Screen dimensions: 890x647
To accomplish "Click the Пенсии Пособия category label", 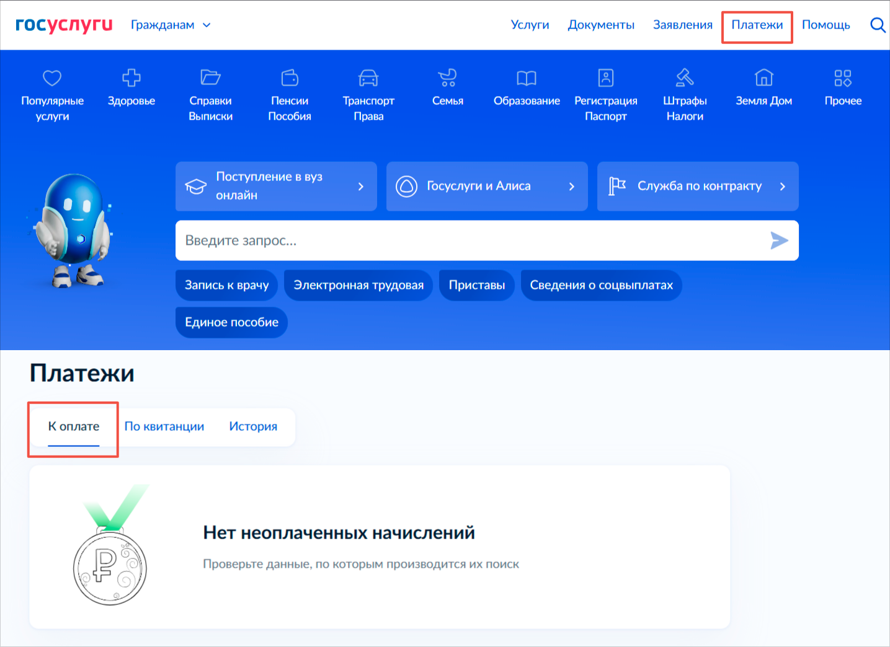I will click(290, 108).
